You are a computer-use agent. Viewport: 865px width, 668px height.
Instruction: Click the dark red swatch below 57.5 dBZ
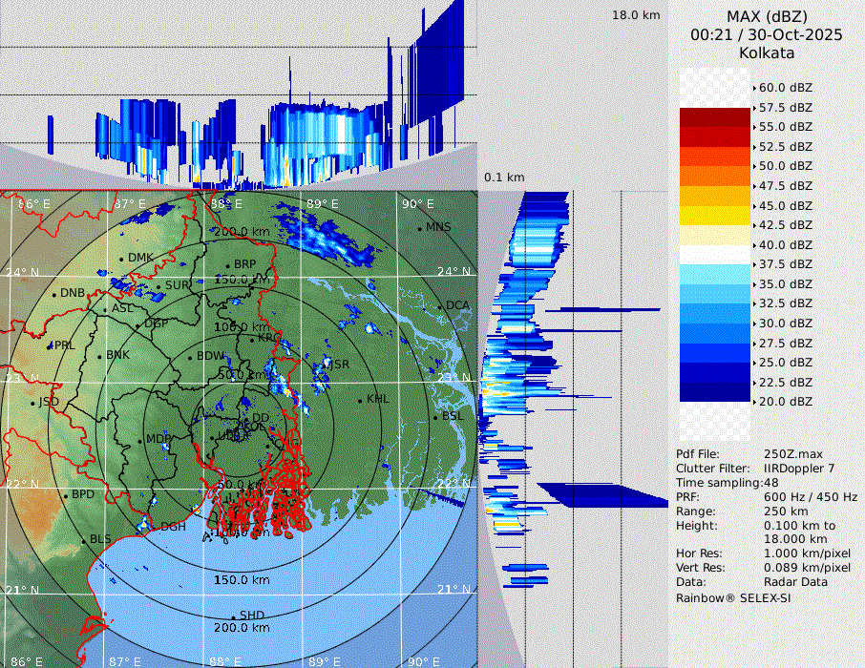(x=715, y=117)
